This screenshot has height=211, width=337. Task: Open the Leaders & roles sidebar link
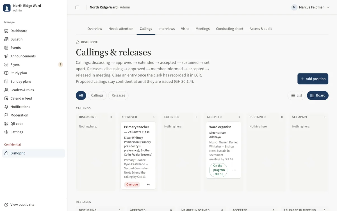34,90
